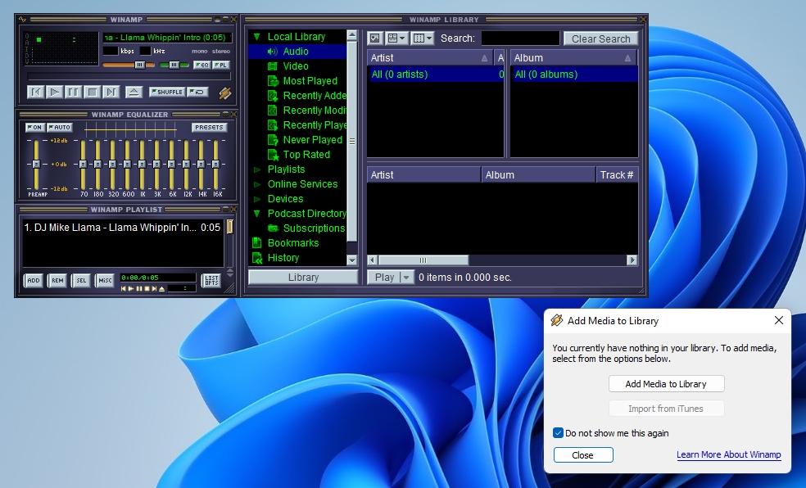806x488 pixels.
Task: Toggle the PL playlist window button
Action: tap(220, 66)
